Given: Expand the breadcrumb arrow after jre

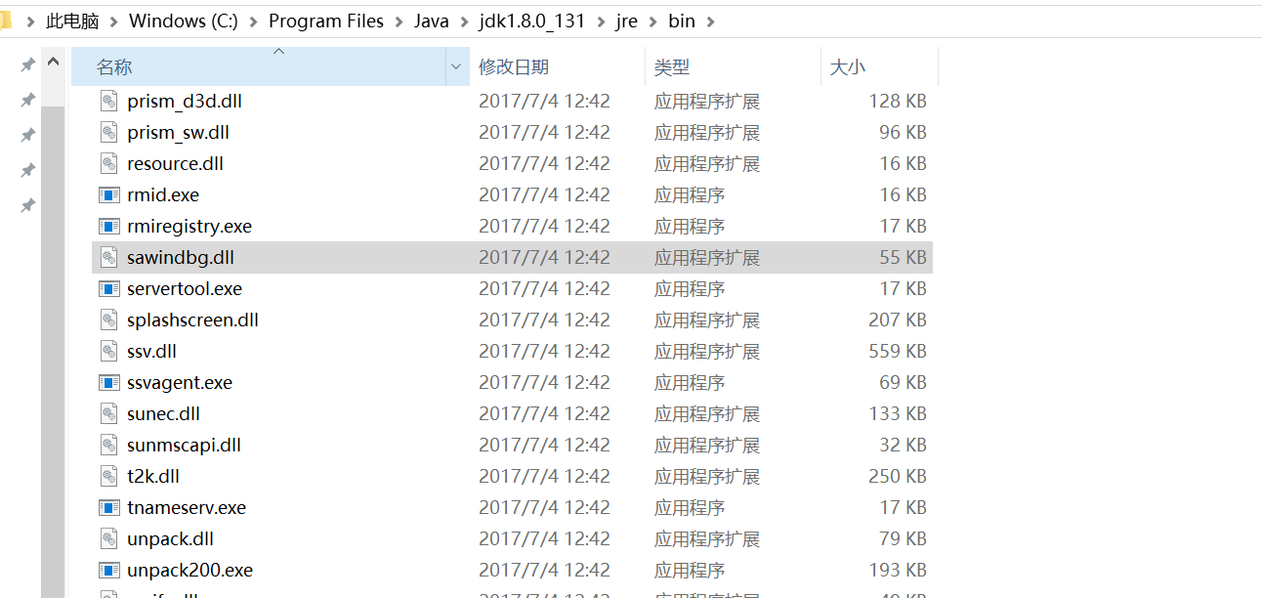Looking at the screenshot, I should coord(654,20).
